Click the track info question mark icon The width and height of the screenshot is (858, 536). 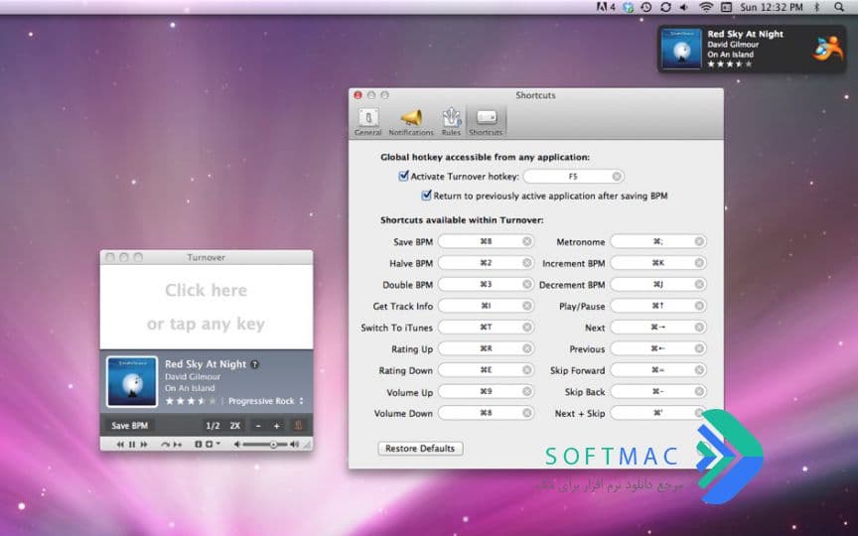pos(255,364)
